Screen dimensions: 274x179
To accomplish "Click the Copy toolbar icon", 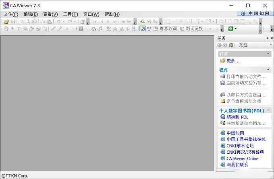I will 42,22.
